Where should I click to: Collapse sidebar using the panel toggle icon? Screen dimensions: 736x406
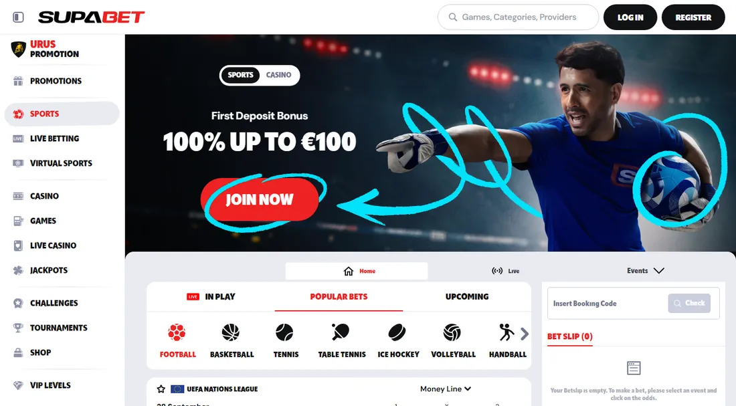click(18, 17)
